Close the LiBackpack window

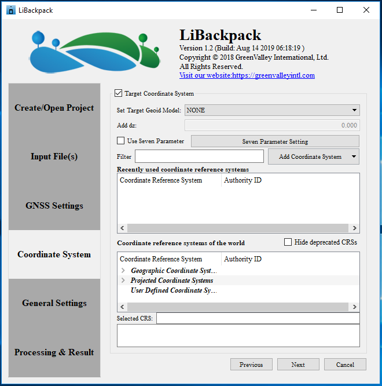(366, 10)
